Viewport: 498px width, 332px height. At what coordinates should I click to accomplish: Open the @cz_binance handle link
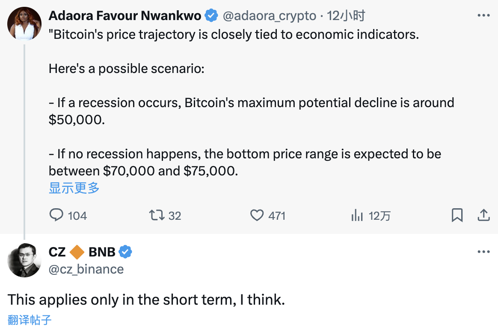pyautogui.click(x=86, y=269)
